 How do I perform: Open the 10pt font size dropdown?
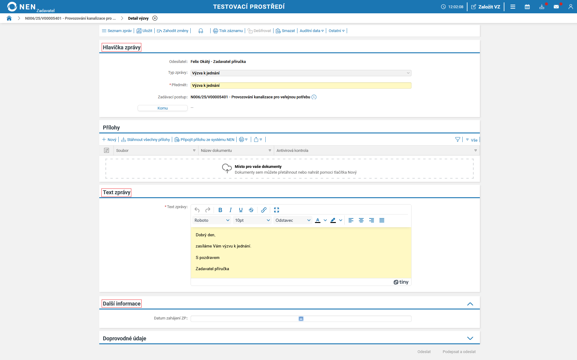(x=252, y=220)
